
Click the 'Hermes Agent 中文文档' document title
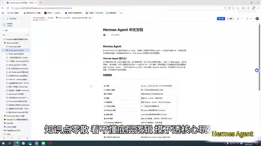pos(123,30)
